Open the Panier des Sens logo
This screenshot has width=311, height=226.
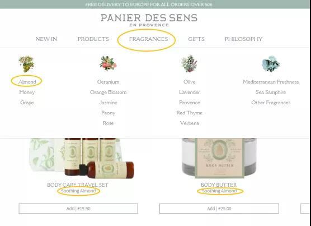click(149, 20)
